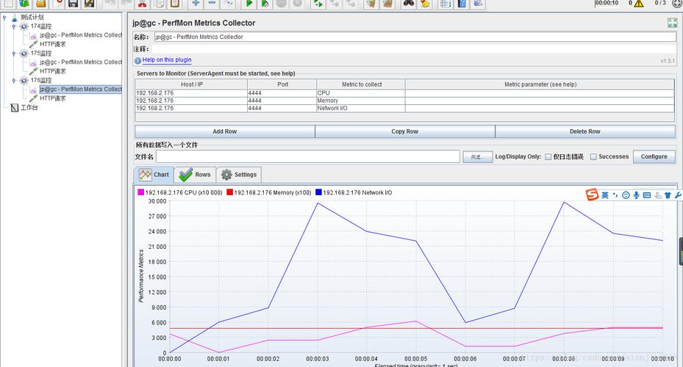Viewport: 683px width, 367px height.
Task: Select 175监控 thread group in tree
Action: (x=41, y=54)
